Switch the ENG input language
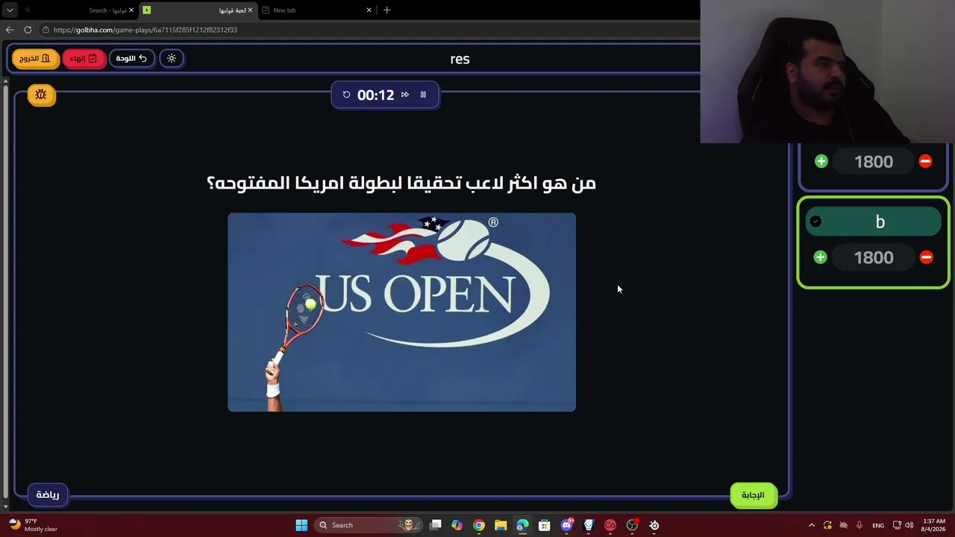The height and width of the screenshot is (537, 955). click(878, 525)
